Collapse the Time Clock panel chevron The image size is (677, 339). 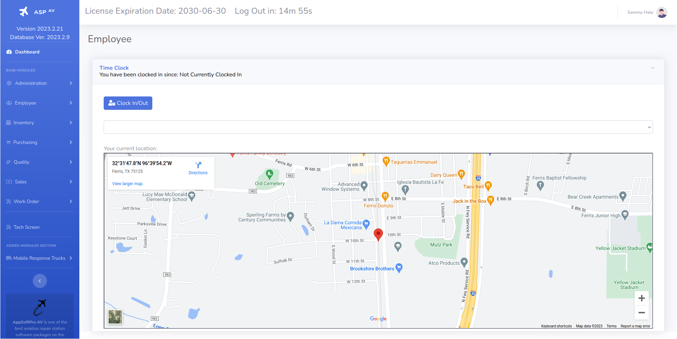pyautogui.click(x=653, y=68)
